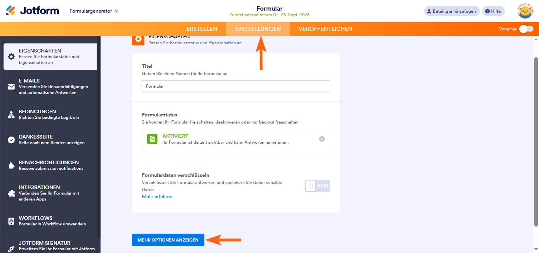
Task: Click the Eigenschaften gear icon in sidebar
Action: click(11, 56)
